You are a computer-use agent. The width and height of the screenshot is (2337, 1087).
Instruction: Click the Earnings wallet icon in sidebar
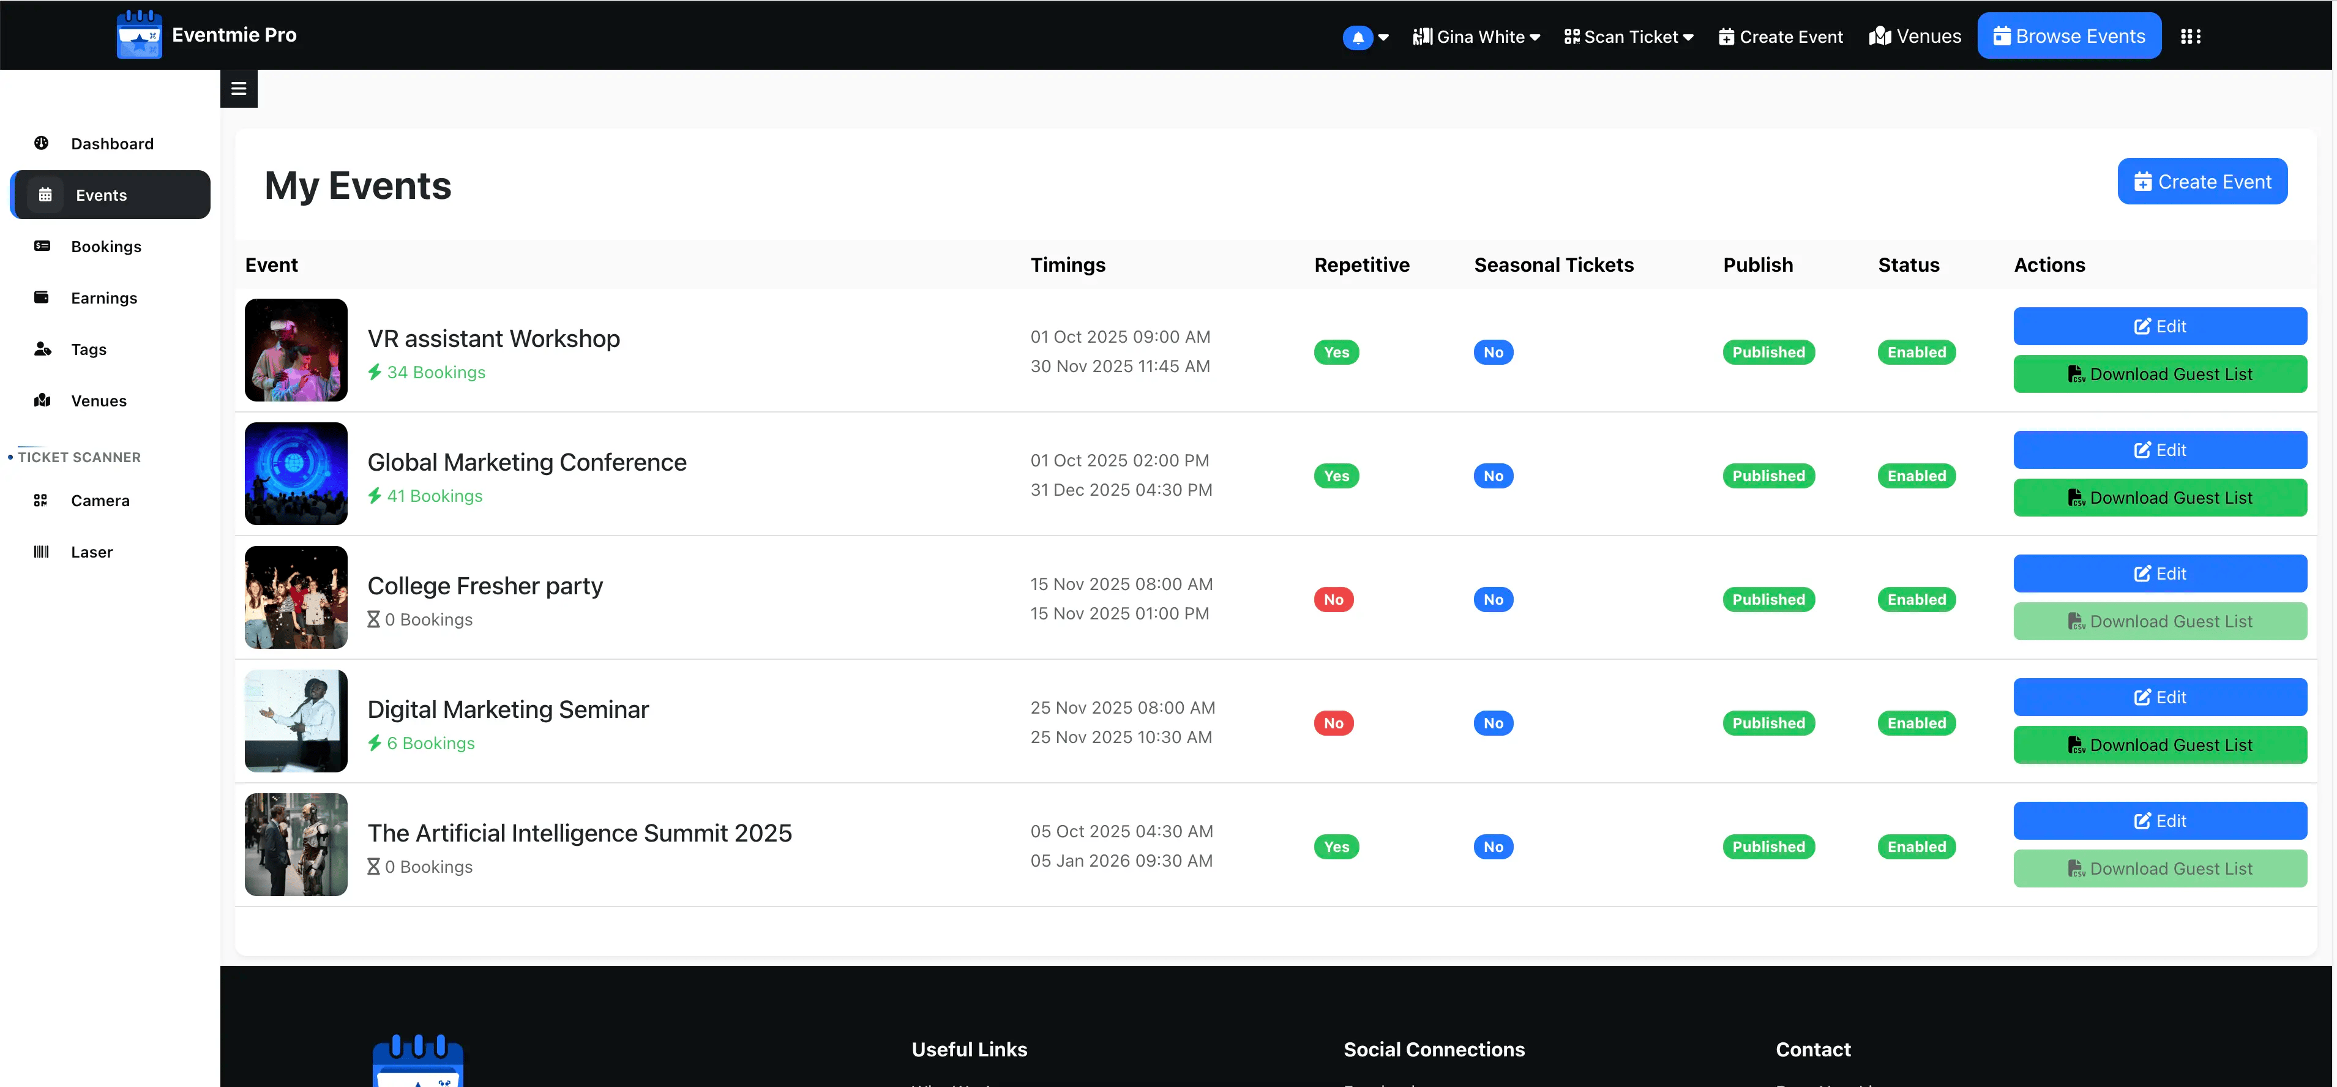42,297
